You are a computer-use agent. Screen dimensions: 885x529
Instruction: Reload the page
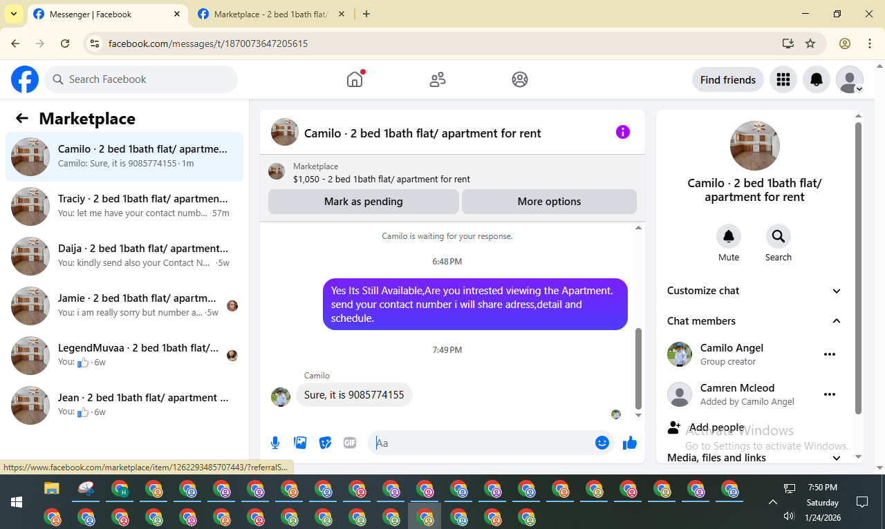click(65, 44)
